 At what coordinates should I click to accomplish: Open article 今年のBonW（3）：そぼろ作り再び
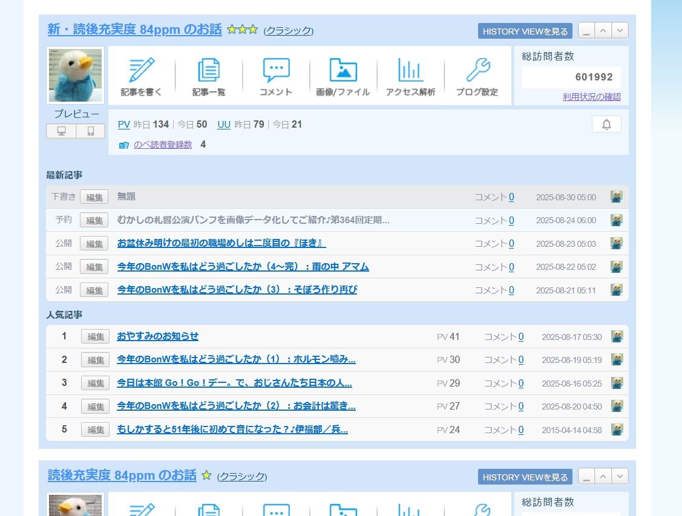[237, 290]
